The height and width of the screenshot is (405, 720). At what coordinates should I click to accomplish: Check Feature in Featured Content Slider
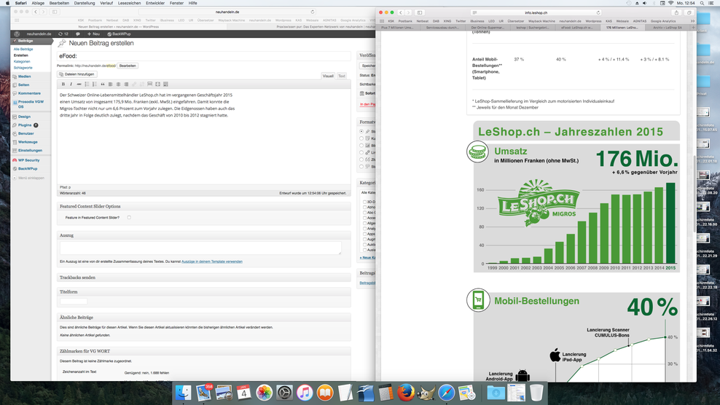[129, 218]
